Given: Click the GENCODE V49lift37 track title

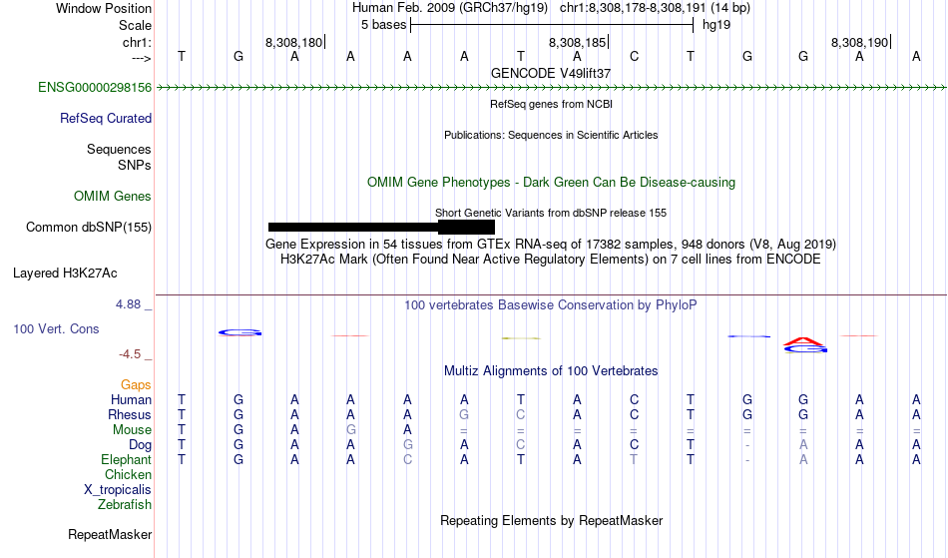Looking at the screenshot, I should (551, 73).
